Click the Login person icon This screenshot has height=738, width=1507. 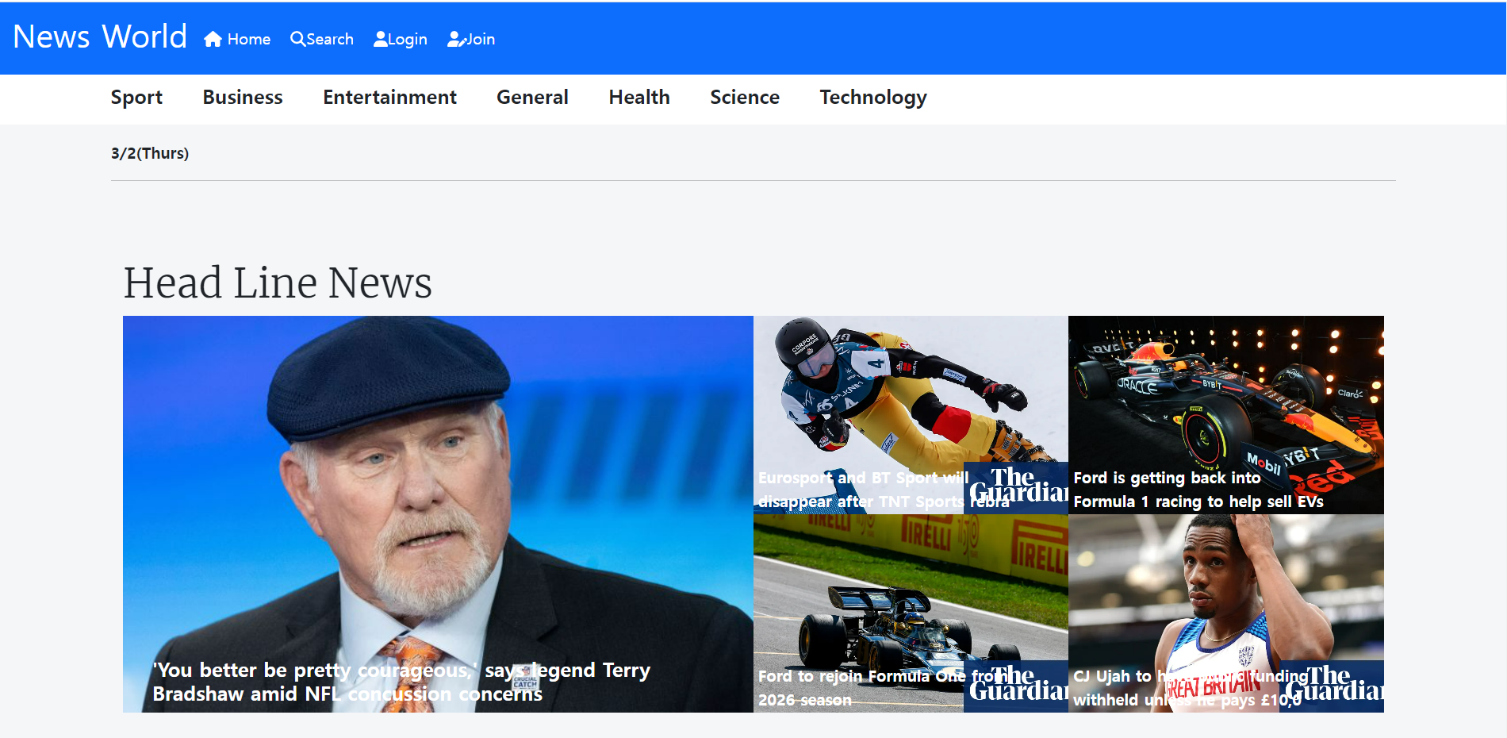(381, 39)
